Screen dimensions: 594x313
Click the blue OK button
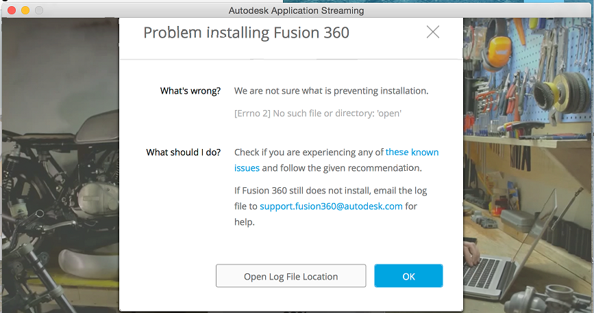coord(408,276)
